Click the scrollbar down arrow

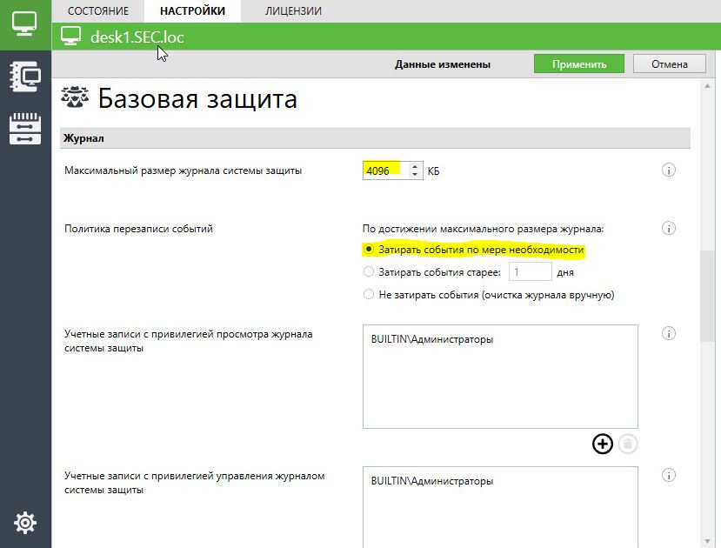pos(707,542)
